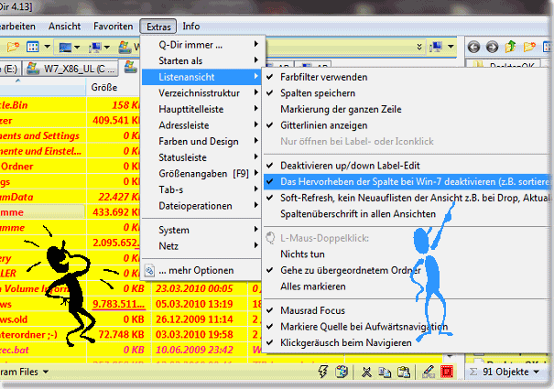
Task: Toggle Das Hervorheben der Spalte bei Win-7 deaktivieren
Action: tap(407, 181)
